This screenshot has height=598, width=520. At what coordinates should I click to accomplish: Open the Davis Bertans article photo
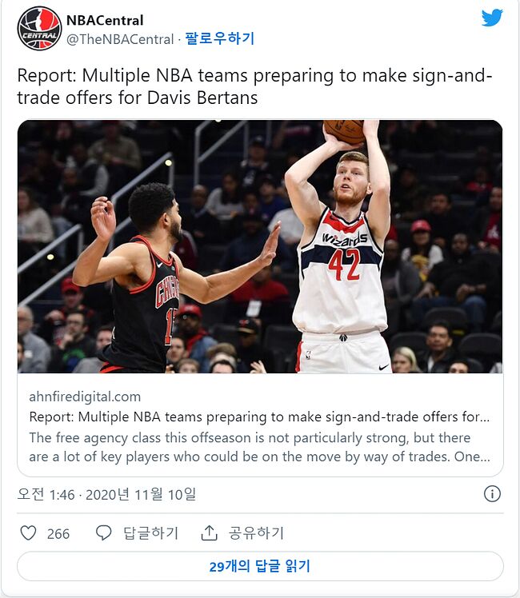260,247
